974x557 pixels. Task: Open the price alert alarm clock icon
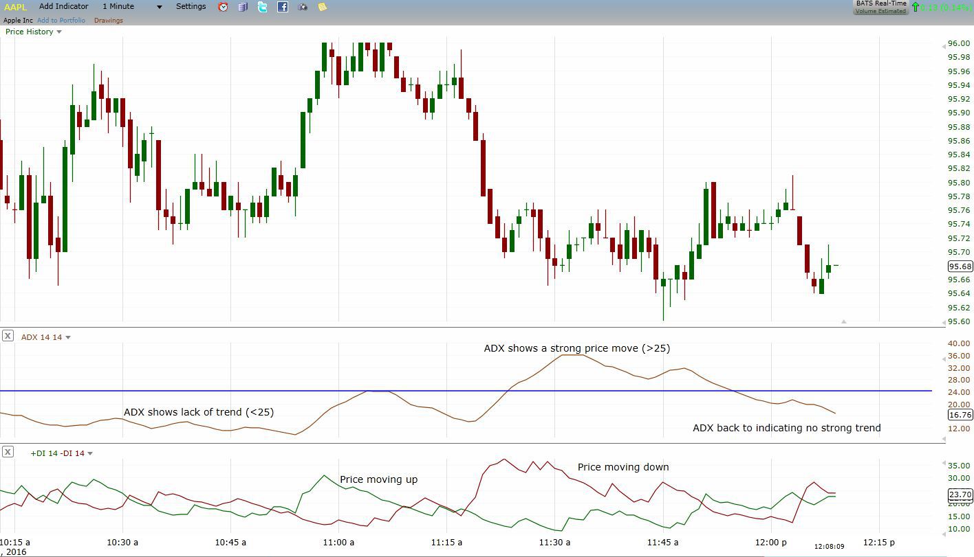coord(223,7)
